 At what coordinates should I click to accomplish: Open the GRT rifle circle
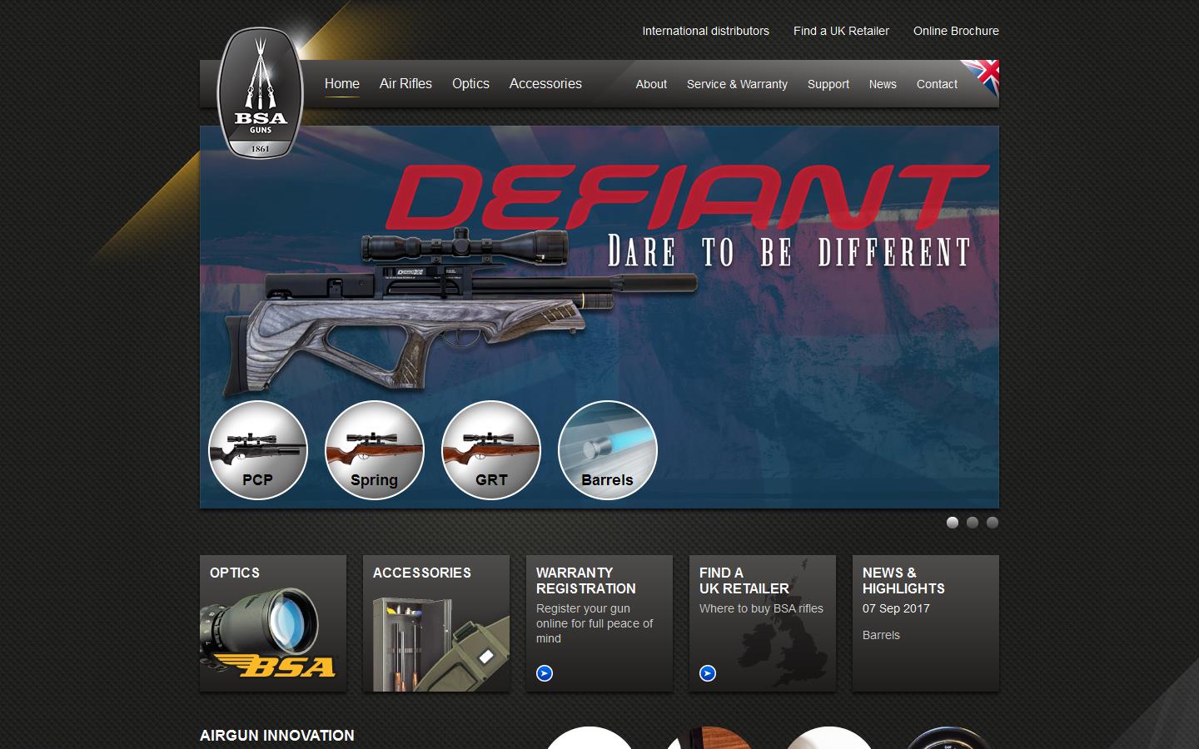(491, 450)
